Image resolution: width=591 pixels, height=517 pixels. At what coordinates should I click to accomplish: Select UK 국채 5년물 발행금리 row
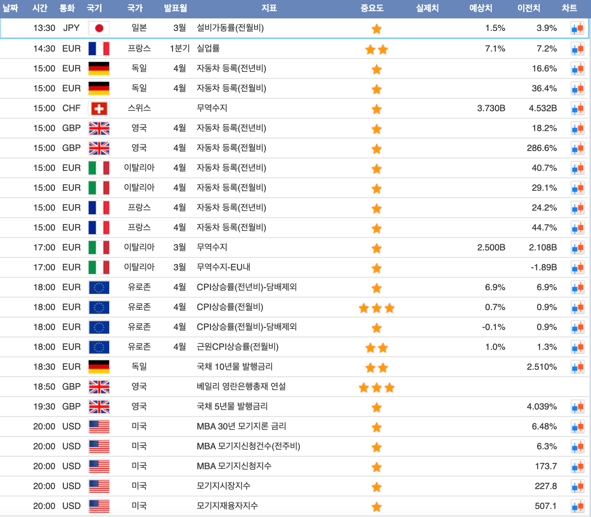(x=232, y=406)
